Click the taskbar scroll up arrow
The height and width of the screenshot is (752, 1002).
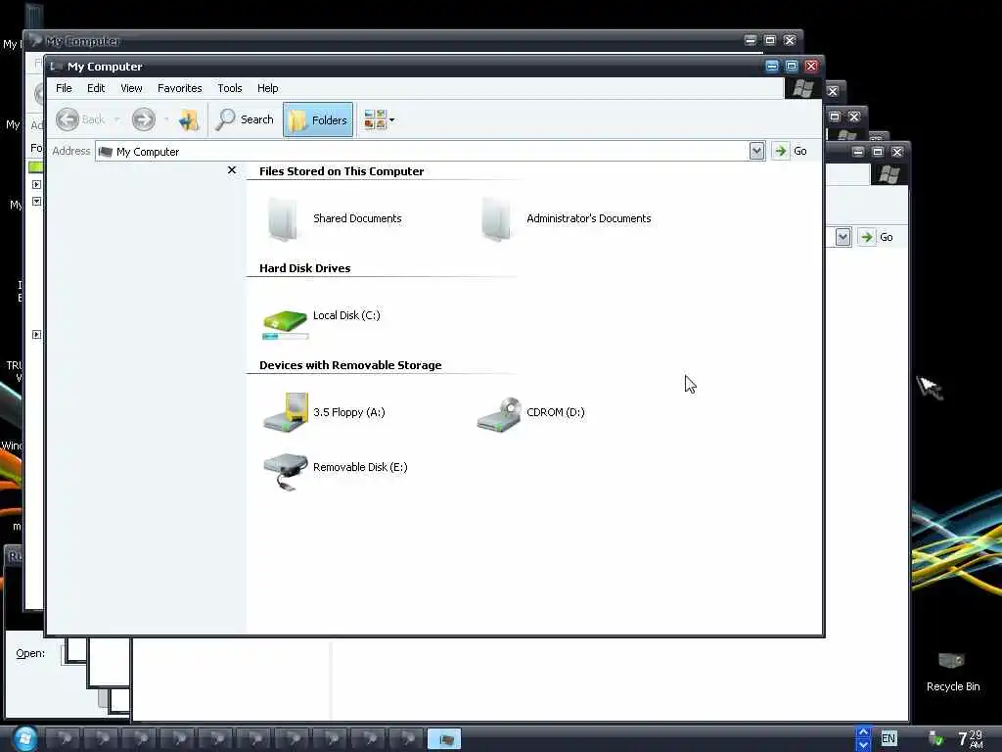(x=863, y=732)
